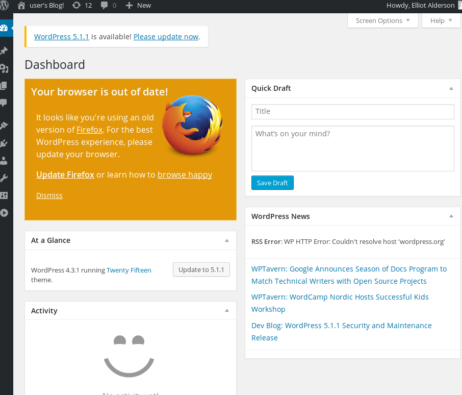
Task: Collapse the At a Glance panel arrow
Action: click(x=227, y=240)
